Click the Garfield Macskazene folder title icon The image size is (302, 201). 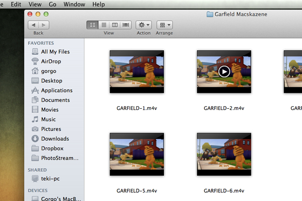pyautogui.click(x=210, y=14)
